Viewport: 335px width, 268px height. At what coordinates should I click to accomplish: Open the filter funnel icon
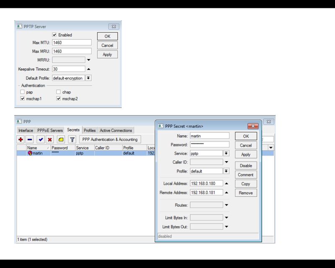tap(72, 139)
